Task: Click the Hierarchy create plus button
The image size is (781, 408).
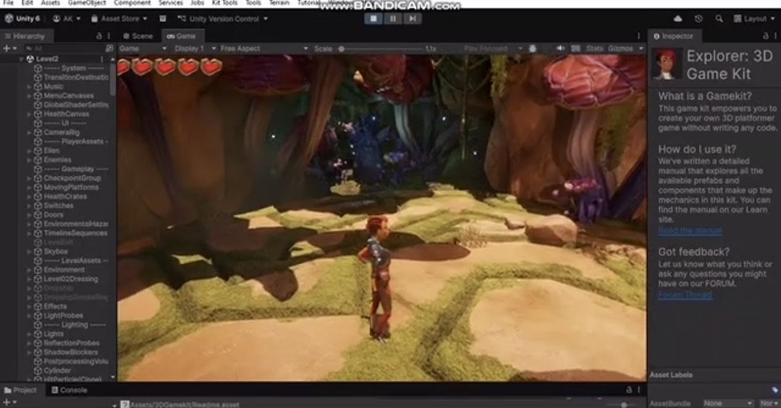Action: point(9,48)
